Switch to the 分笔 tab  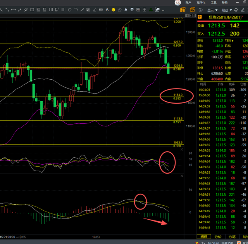[x=232, y=237]
